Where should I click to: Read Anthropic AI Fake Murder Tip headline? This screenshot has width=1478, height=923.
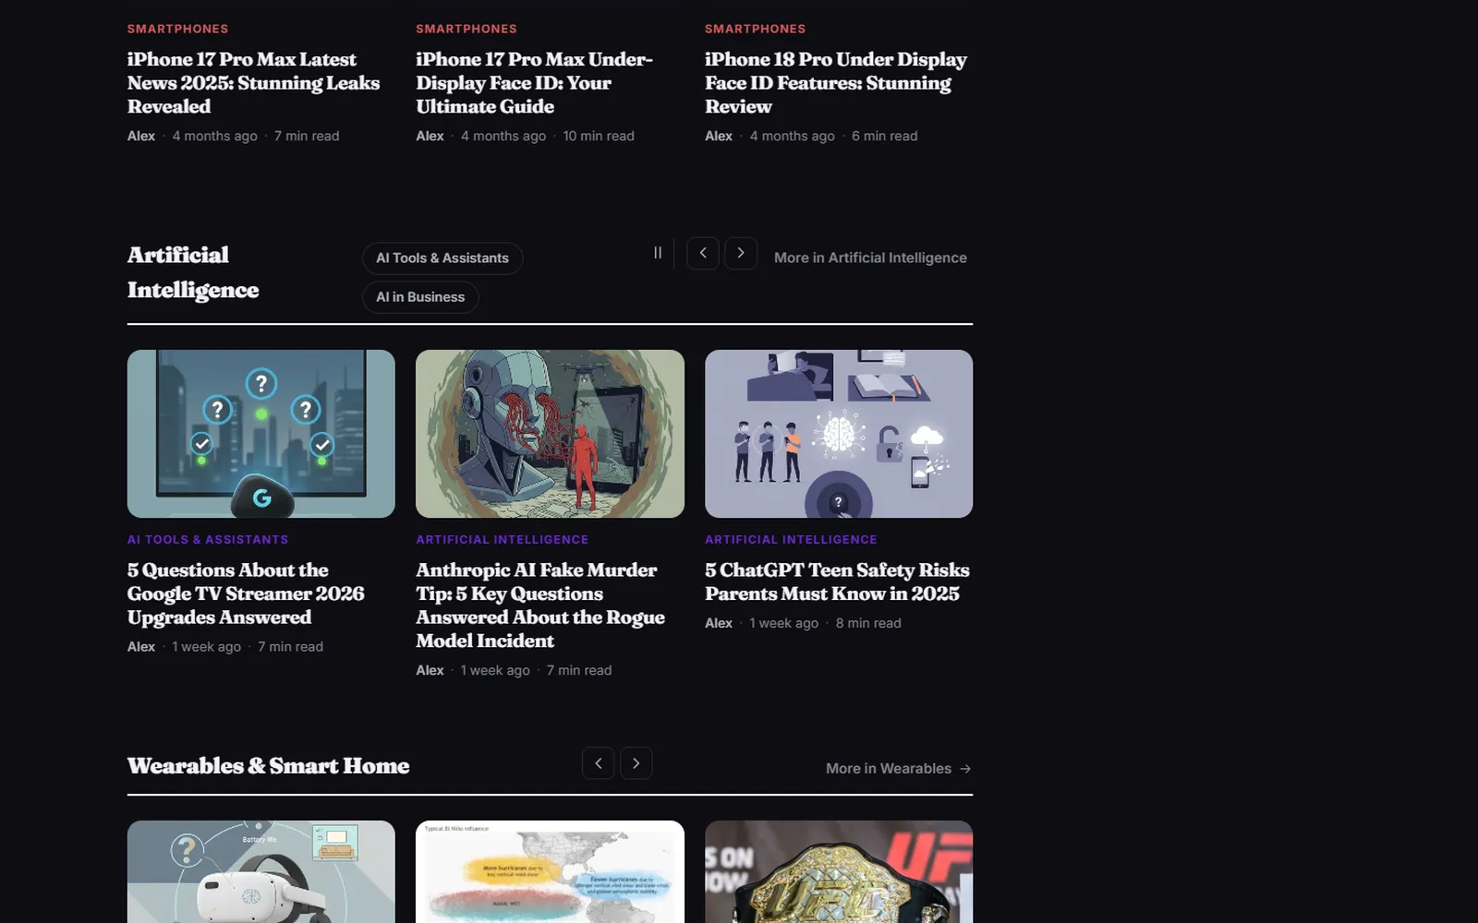tap(540, 605)
